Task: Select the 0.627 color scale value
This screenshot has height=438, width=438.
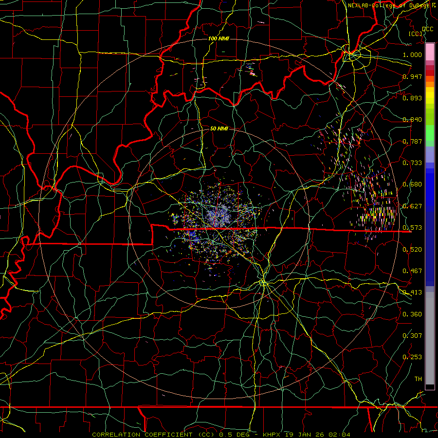Action: [x=412, y=206]
